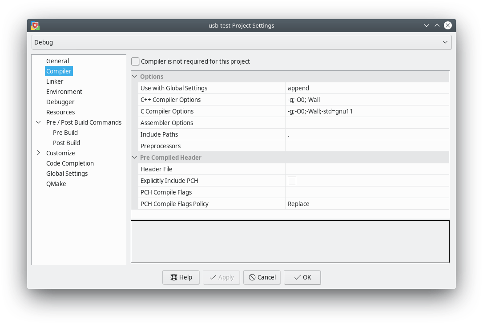The width and height of the screenshot is (483, 324).
Task: Collapse the Pre / Post Build Commands node
Action: [38, 122]
